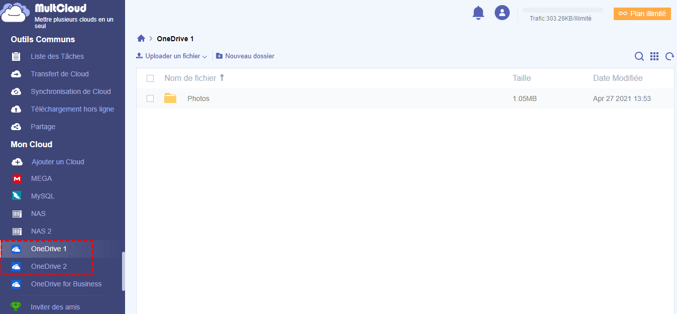
Task: Select OneDrive 2 in sidebar
Action: pyautogui.click(x=49, y=266)
